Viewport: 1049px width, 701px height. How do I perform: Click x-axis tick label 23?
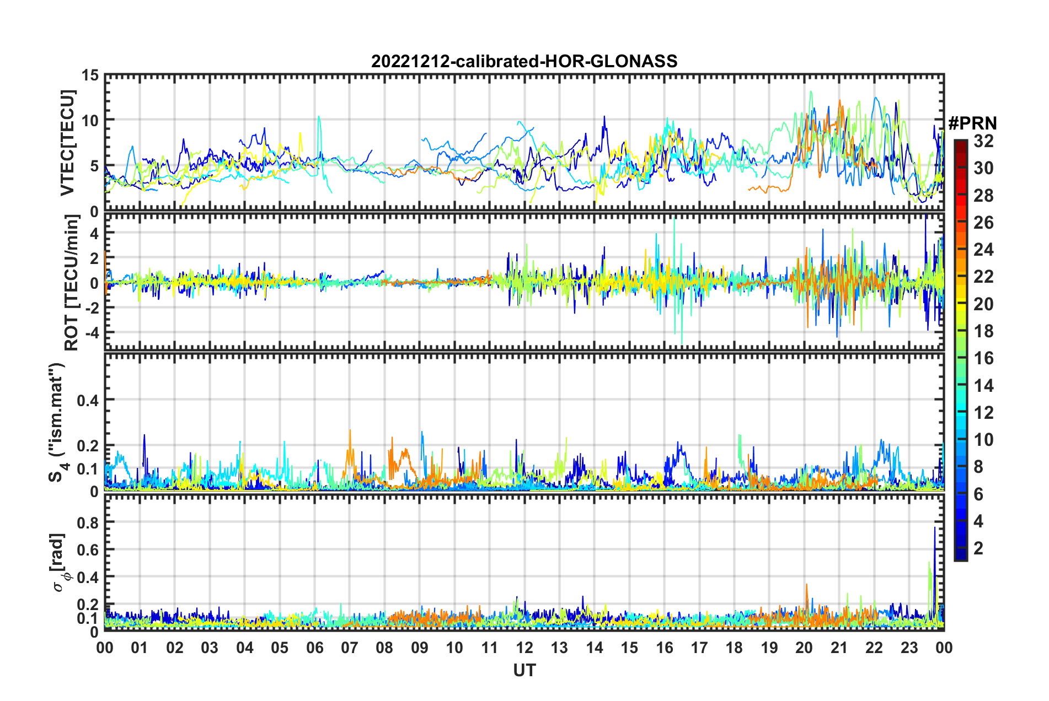909,648
